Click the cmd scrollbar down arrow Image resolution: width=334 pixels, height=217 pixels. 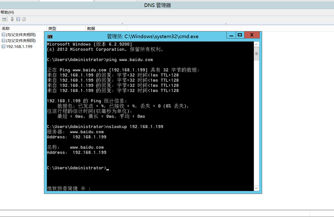click(x=256, y=188)
